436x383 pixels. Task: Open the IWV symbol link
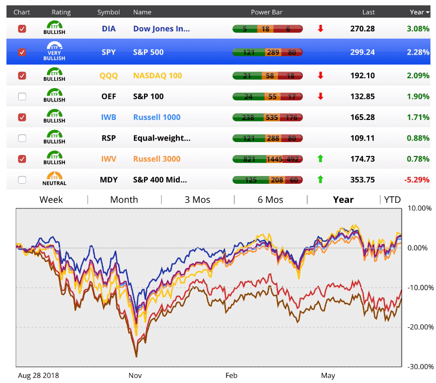(109, 159)
